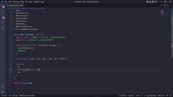Click '@chakra-ui/react' import string
The width and height of the screenshot is (173, 97).
(29, 29)
